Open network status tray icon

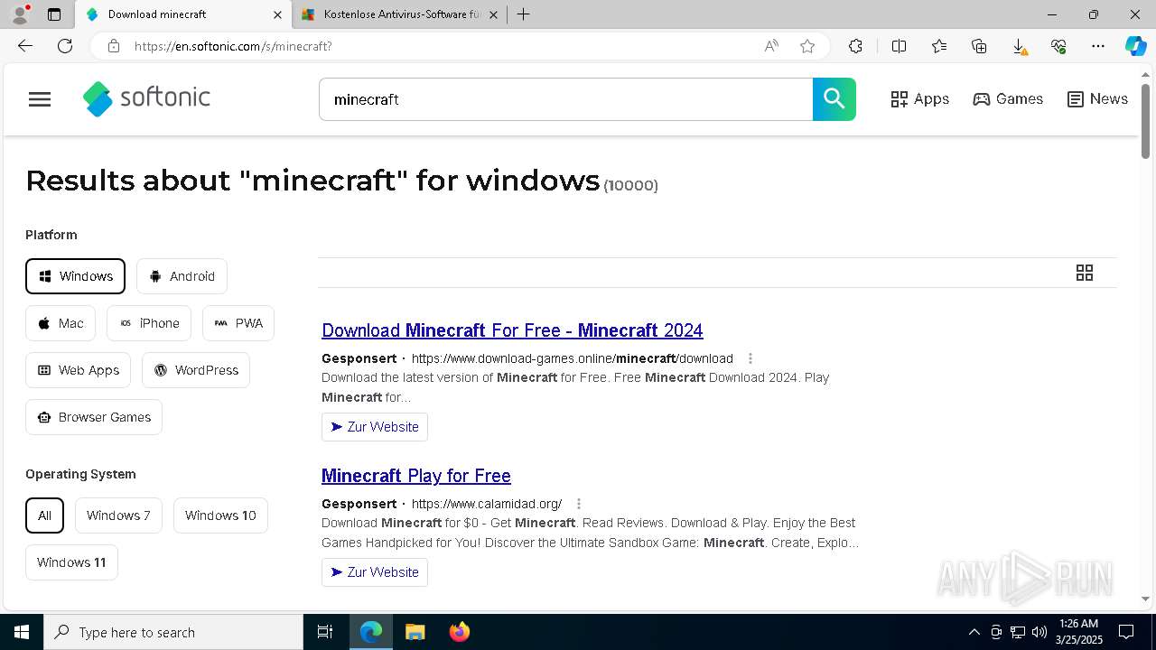[1018, 632]
